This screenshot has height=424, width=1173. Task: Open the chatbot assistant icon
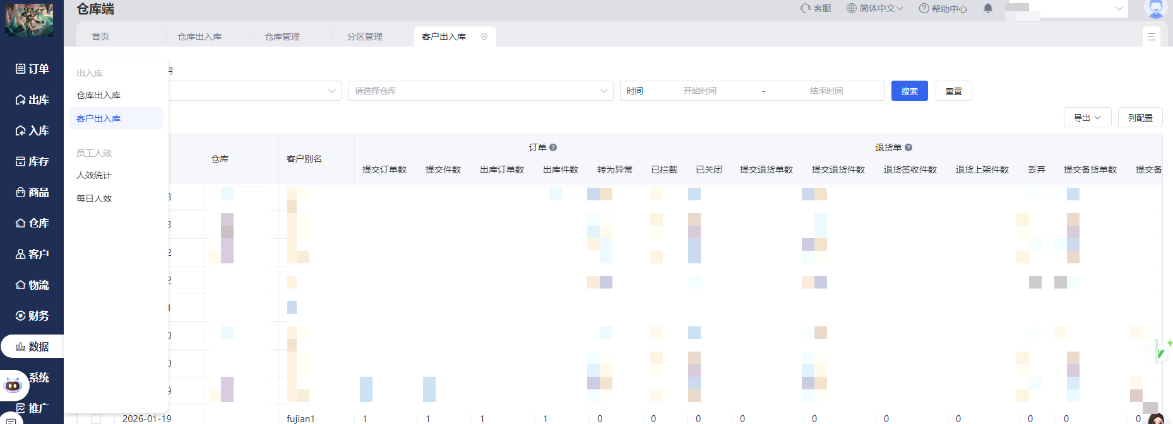pos(13,385)
